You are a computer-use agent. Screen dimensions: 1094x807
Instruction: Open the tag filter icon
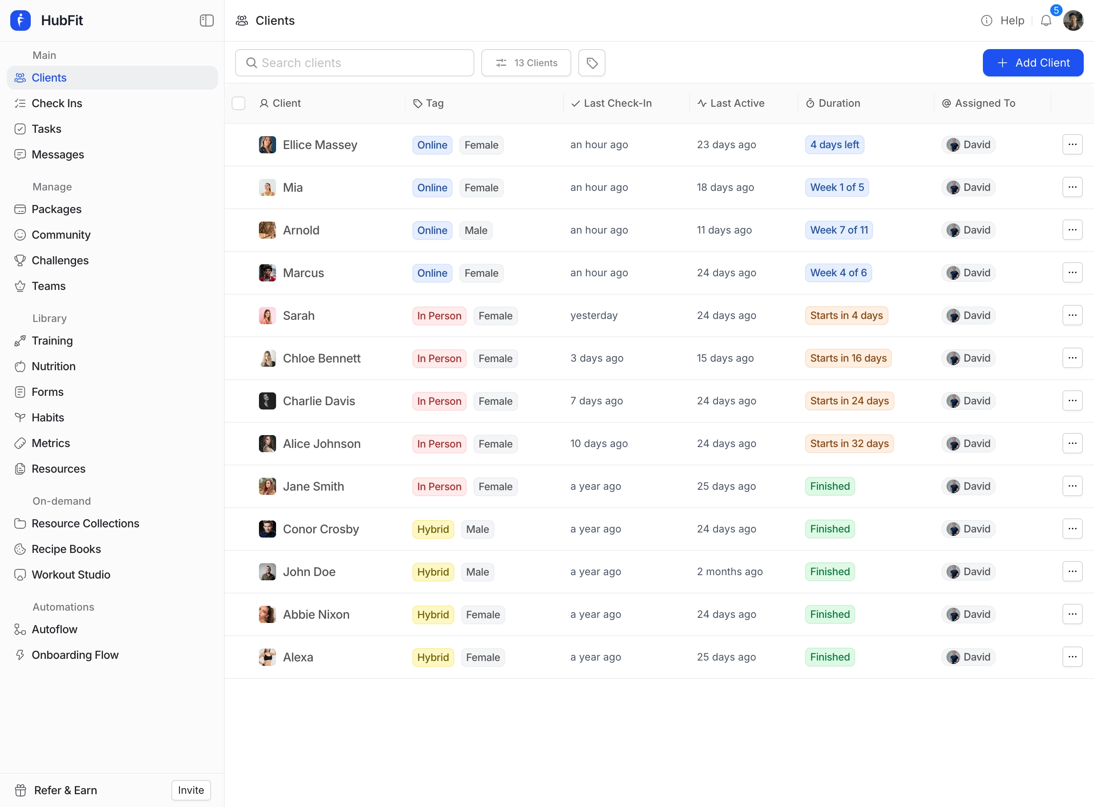pyautogui.click(x=591, y=62)
